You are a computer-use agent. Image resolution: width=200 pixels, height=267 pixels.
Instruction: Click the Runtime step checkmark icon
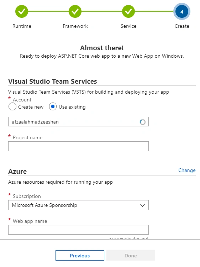coord(22,11)
